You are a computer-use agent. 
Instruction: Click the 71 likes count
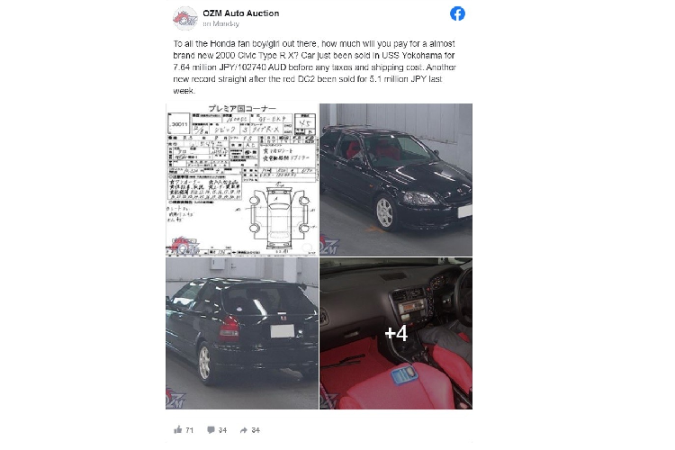[x=189, y=430]
